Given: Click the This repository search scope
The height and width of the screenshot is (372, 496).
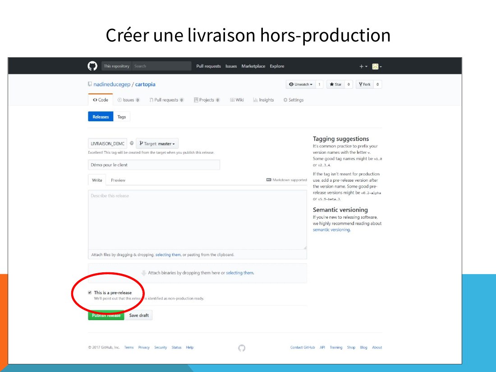Looking at the screenshot, I should tap(116, 66).
